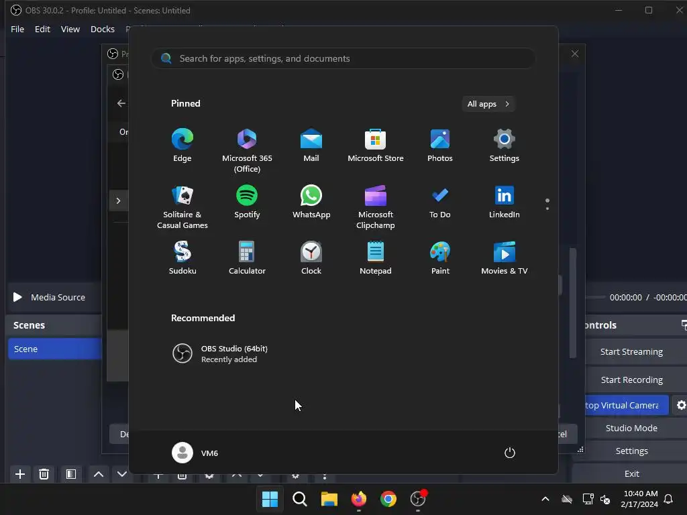Stop the Virtual Camera in OBS
687x515 pixels.
626,405
